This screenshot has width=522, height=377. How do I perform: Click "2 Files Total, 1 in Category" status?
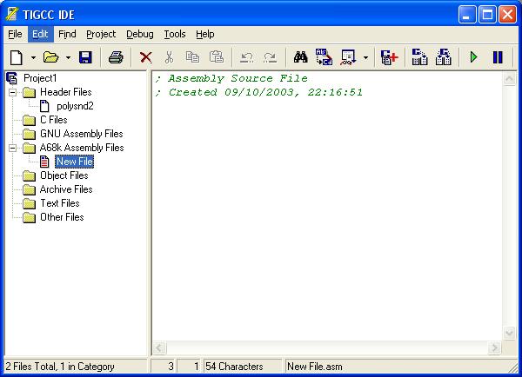(x=60, y=367)
